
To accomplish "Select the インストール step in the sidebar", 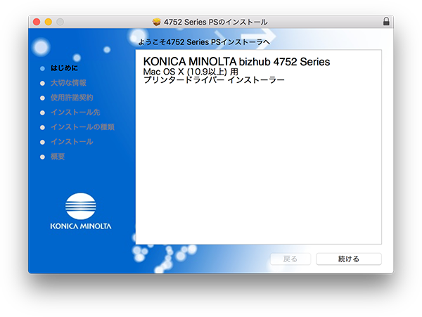I will coord(72,142).
